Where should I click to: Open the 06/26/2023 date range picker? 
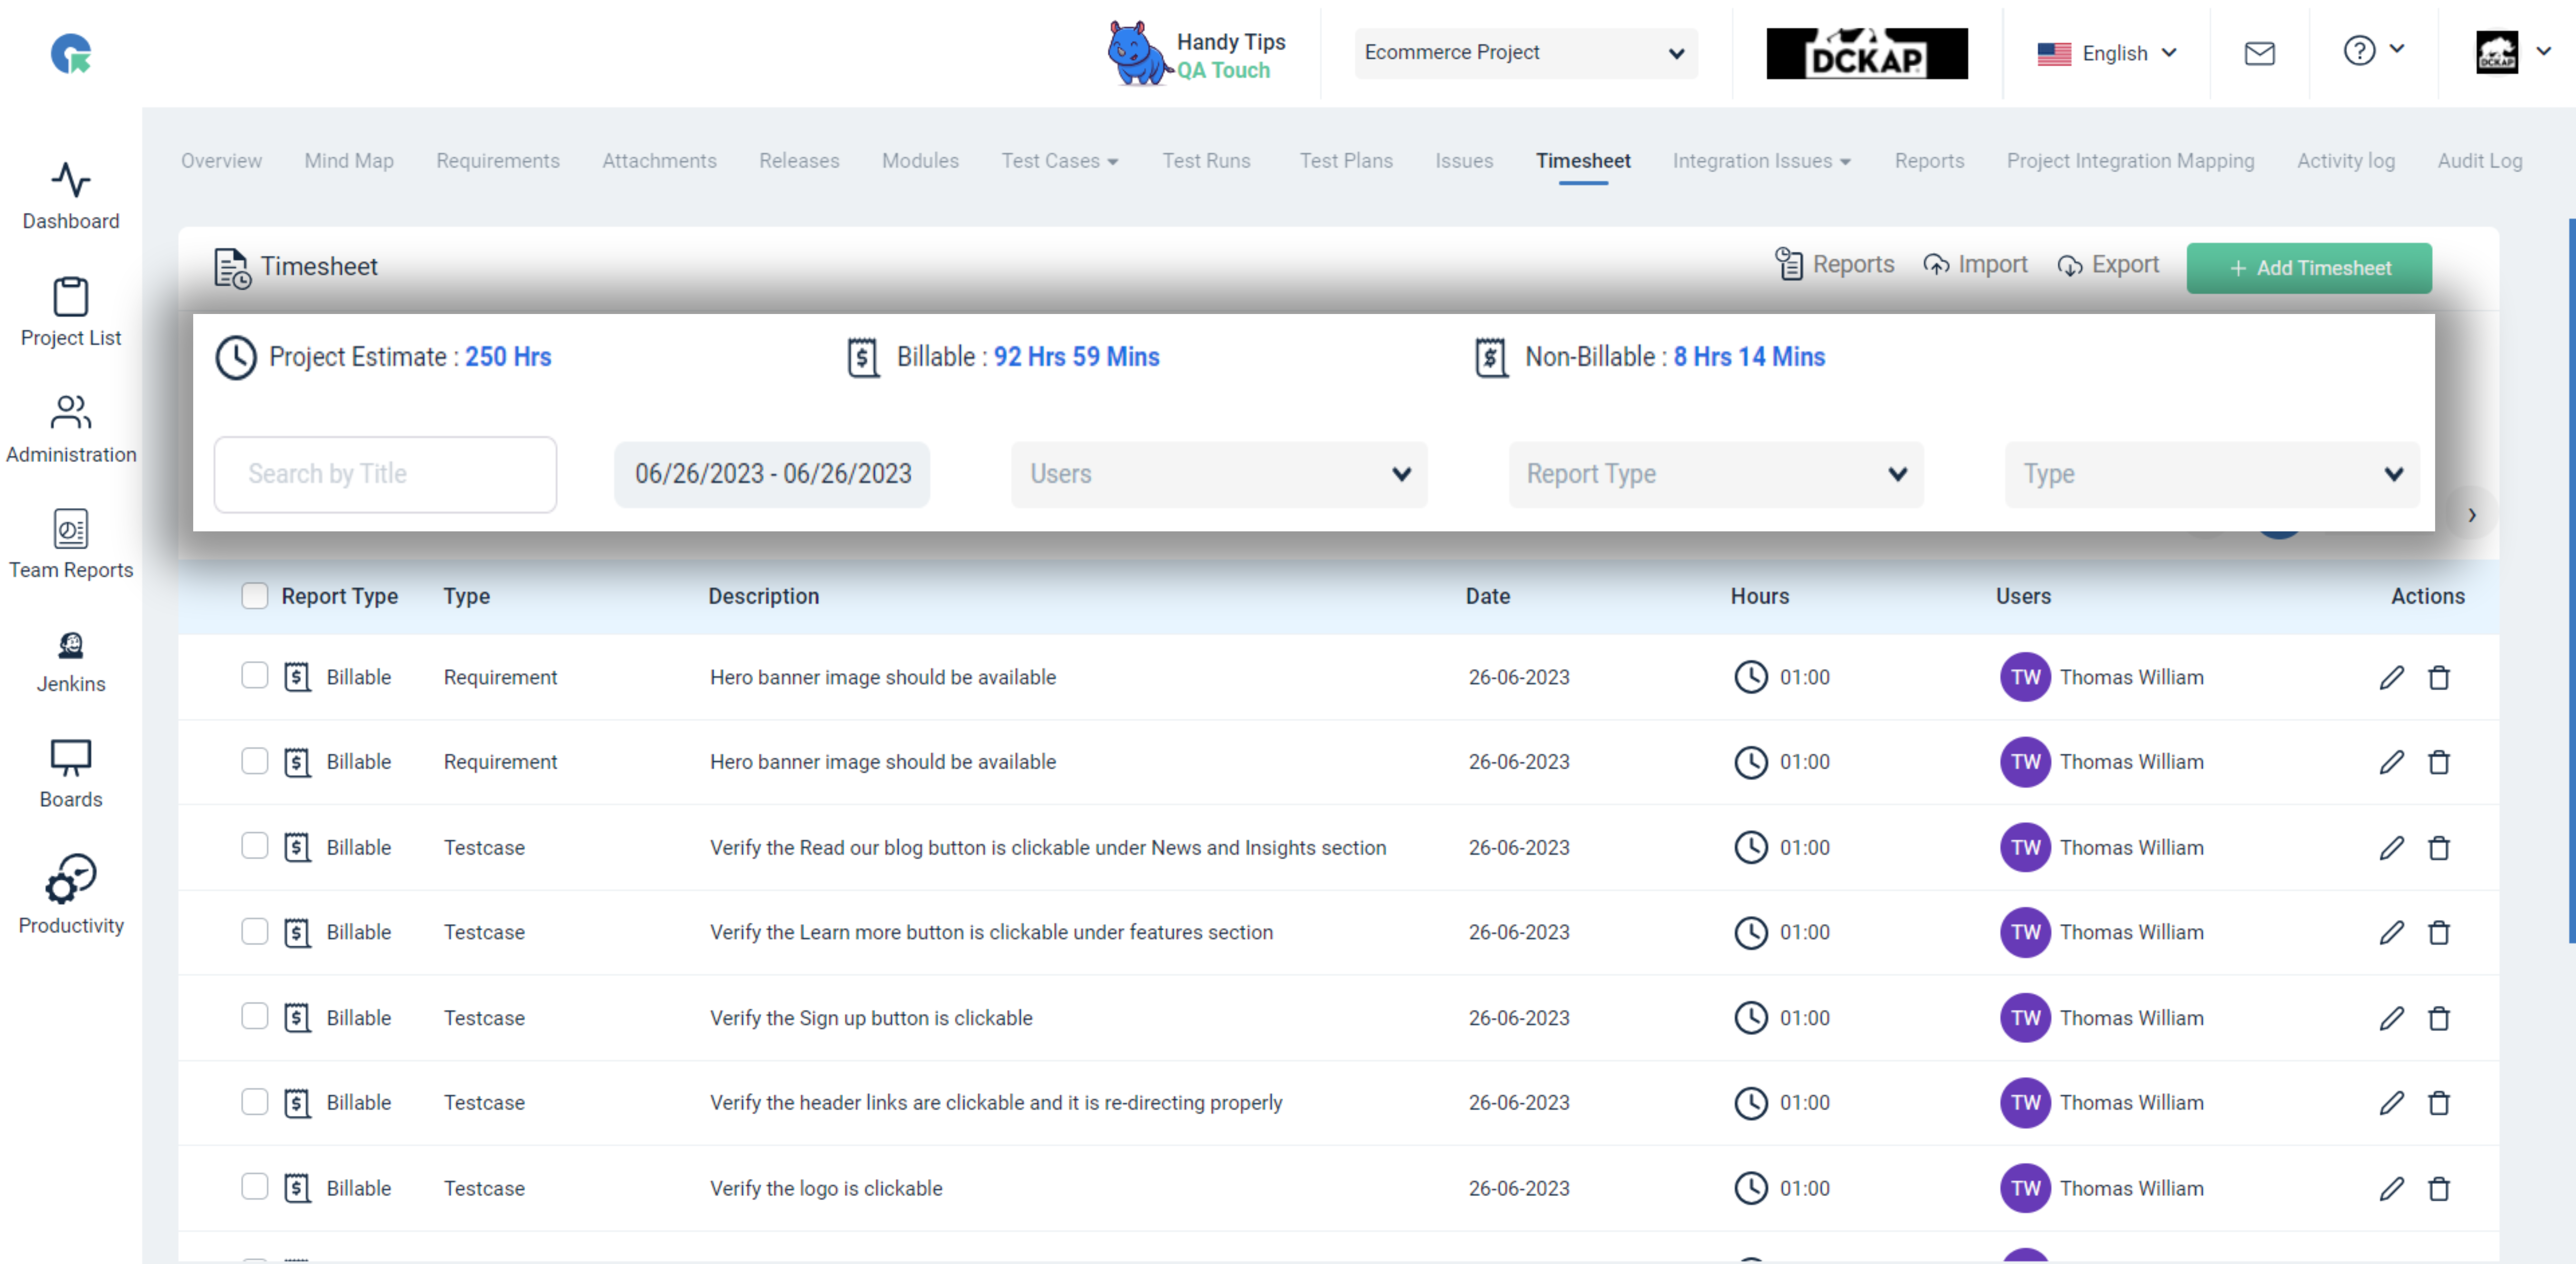[772, 474]
